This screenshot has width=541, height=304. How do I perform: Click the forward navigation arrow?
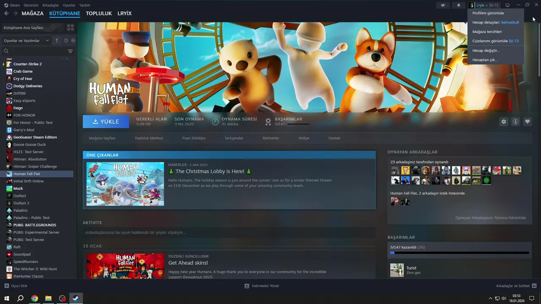[x=15, y=14]
